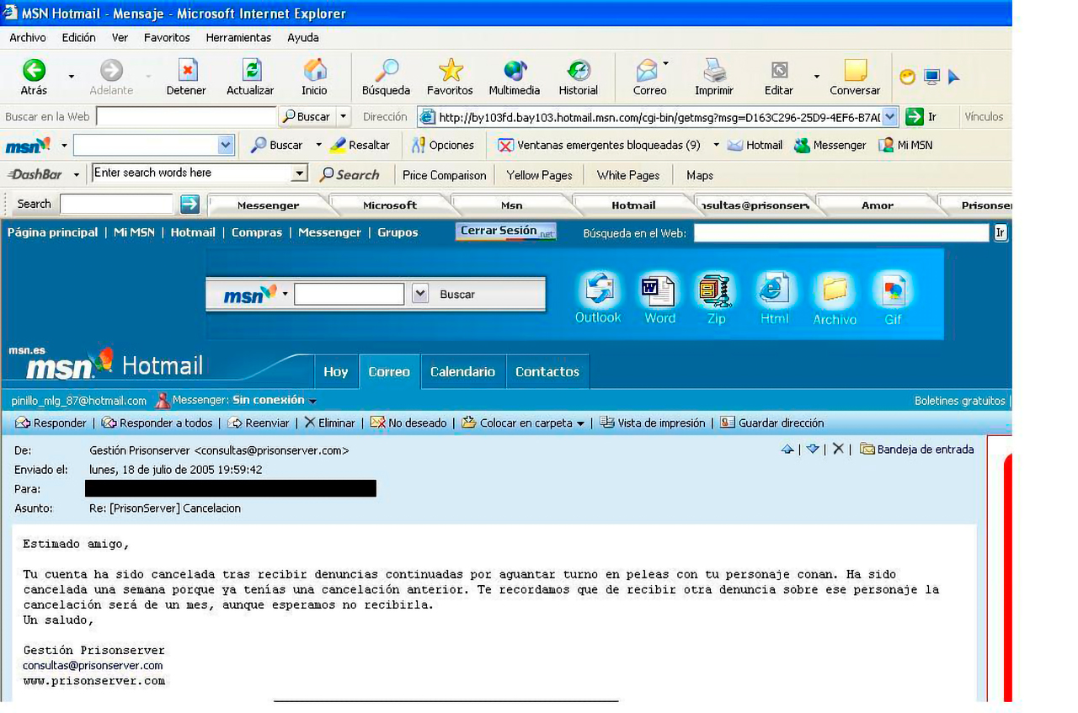
Task: Open the Ver menu
Action: (x=120, y=38)
